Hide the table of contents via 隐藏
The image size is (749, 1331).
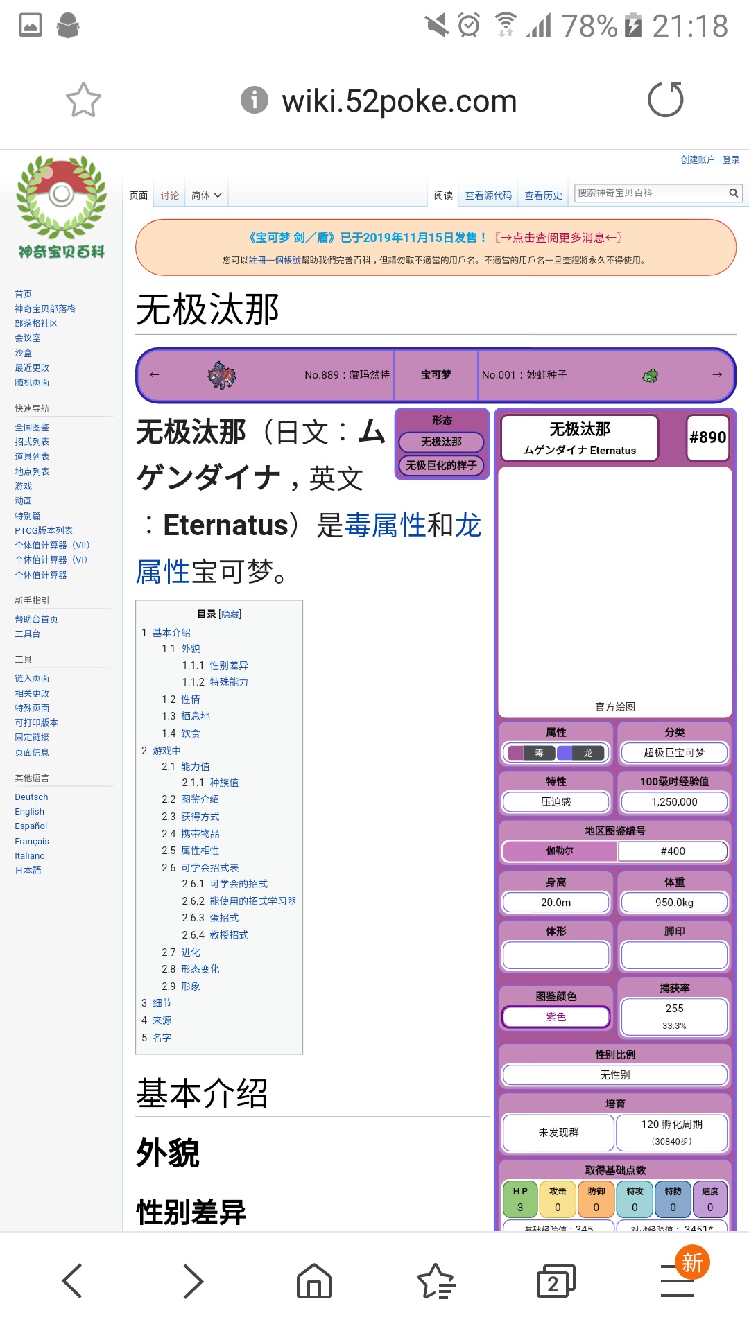pyautogui.click(x=230, y=614)
